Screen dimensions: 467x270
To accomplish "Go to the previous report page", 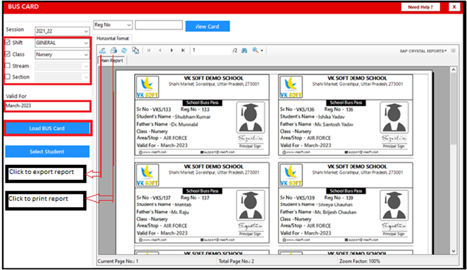I will 160,50.
